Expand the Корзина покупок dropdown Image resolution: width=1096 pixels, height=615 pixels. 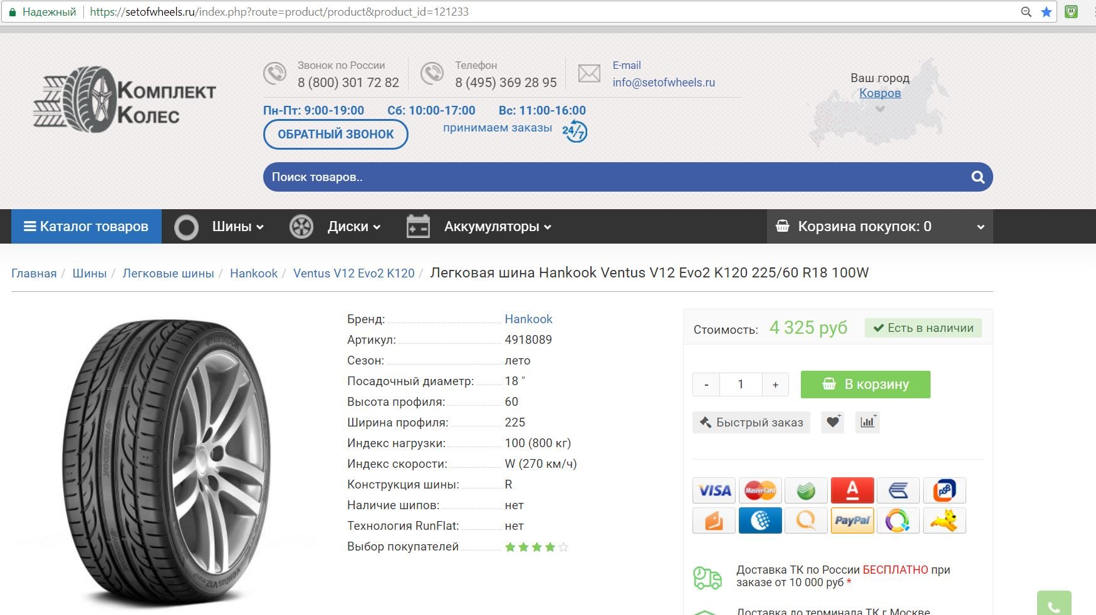(880, 227)
